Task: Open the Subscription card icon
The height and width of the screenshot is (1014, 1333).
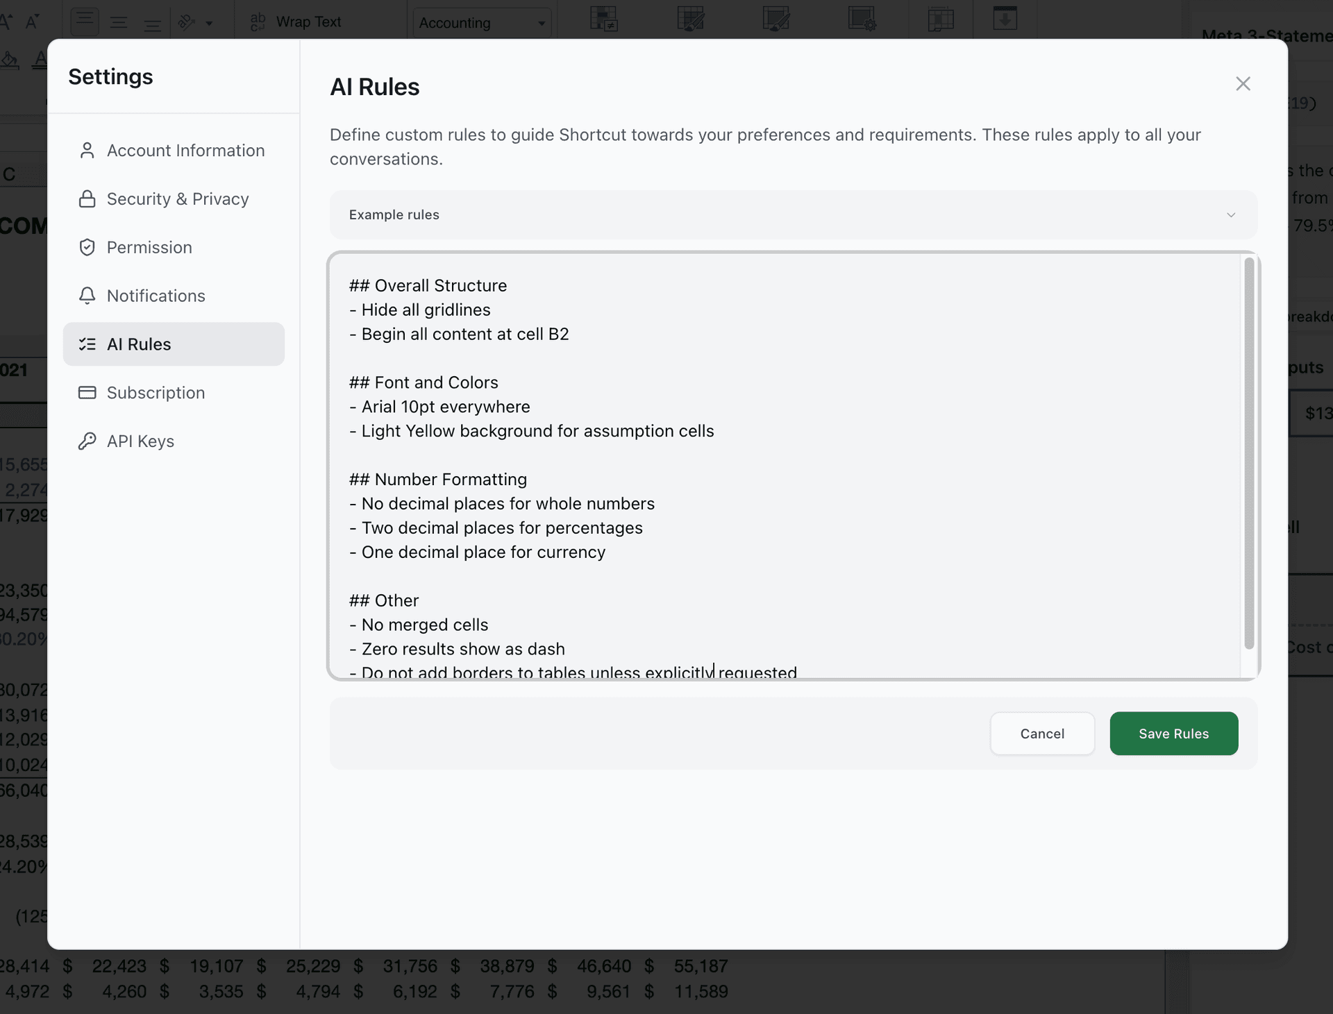Action: pos(87,392)
